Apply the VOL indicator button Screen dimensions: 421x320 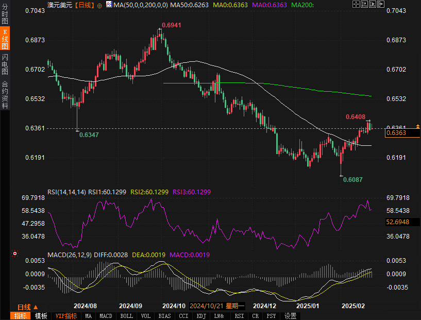click(x=146, y=316)
